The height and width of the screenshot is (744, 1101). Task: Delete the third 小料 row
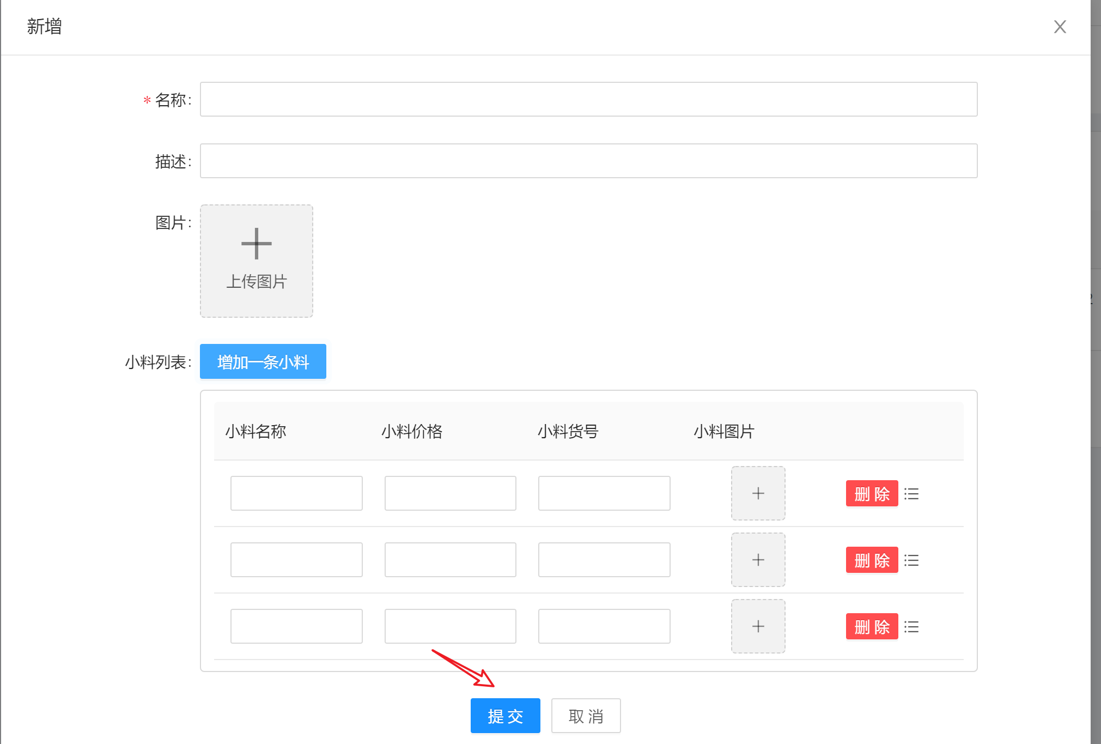tap(872, 627)
